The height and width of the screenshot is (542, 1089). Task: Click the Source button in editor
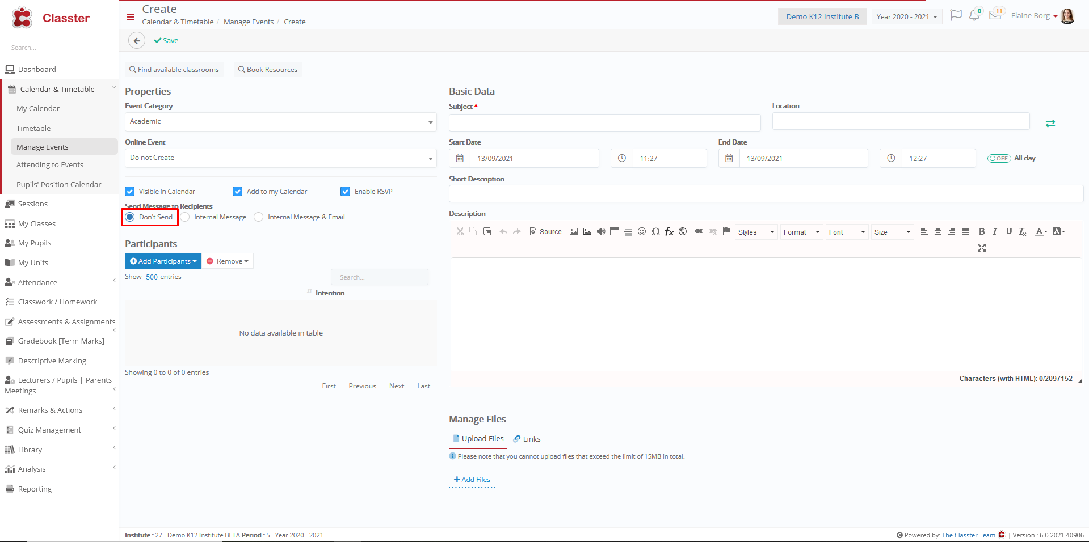[545, 232]
